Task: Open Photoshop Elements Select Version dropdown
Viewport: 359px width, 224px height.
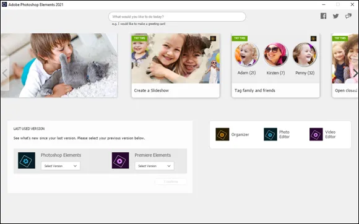Action: [x=61, y=166]
